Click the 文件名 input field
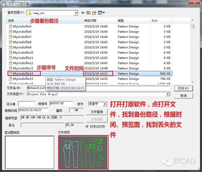 point(99,88)
